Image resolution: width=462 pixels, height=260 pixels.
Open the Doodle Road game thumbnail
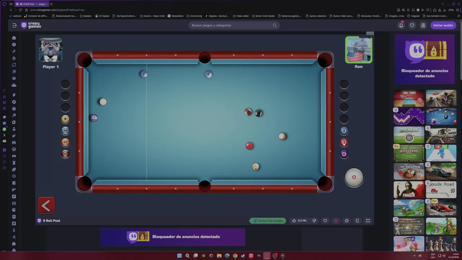[x=441, y=190]
